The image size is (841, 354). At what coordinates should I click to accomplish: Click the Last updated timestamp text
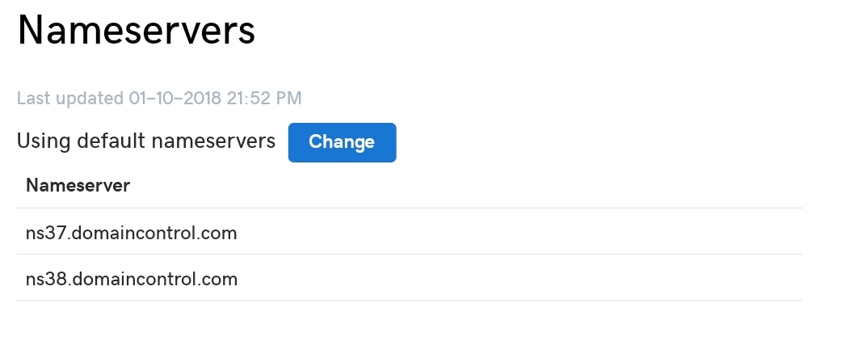coord(159,99)
